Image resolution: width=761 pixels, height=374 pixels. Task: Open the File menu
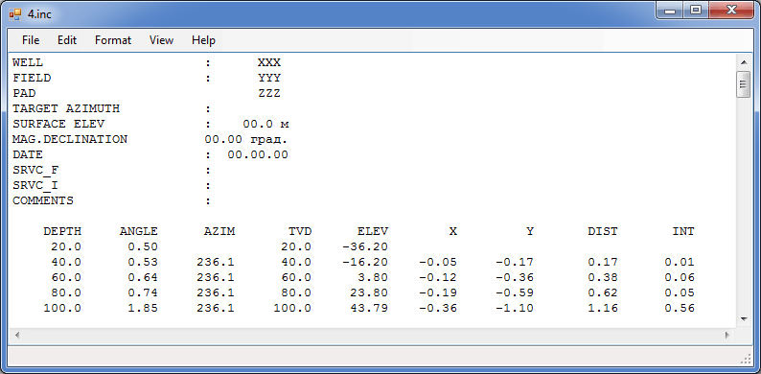point(31,40)
